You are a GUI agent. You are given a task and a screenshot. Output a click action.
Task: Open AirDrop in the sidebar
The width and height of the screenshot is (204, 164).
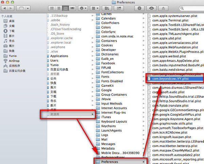click(x=14, y=61)
